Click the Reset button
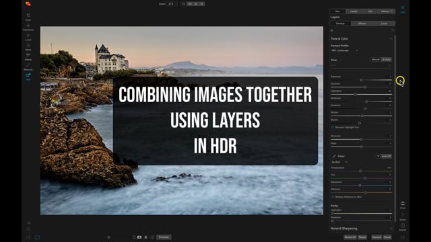The image size is (431, 242). point(362,237)
